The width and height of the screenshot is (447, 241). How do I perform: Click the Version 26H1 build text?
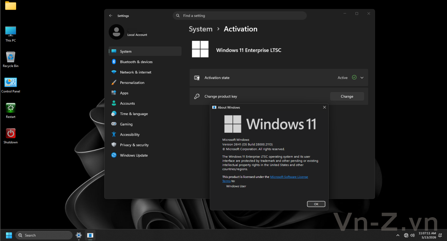point(247,144)
